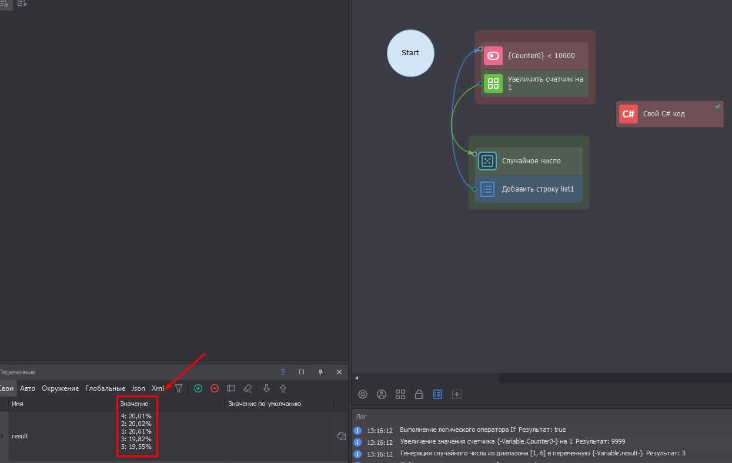Click the copy icon in result variable row
The width and height of the screenshot is (732, 463).
tap(341, 436)
